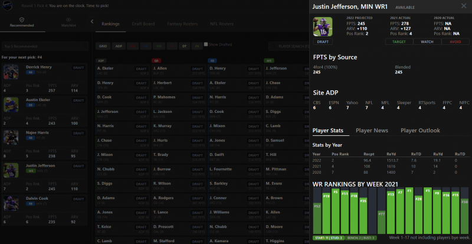Click the WR position filter button in toolbar
The height and width of the screenshot is (244, 472).
pos(159,46)
